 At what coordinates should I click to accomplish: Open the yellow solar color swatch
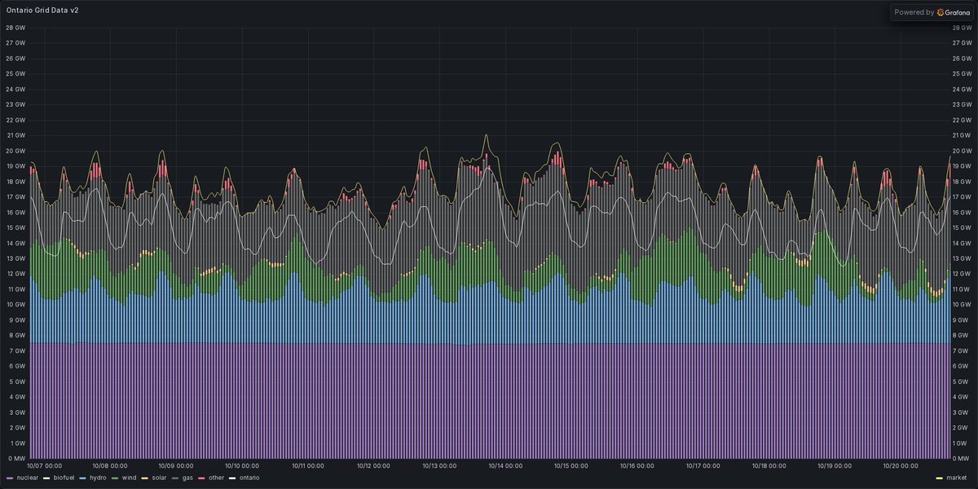coord(145,478)
